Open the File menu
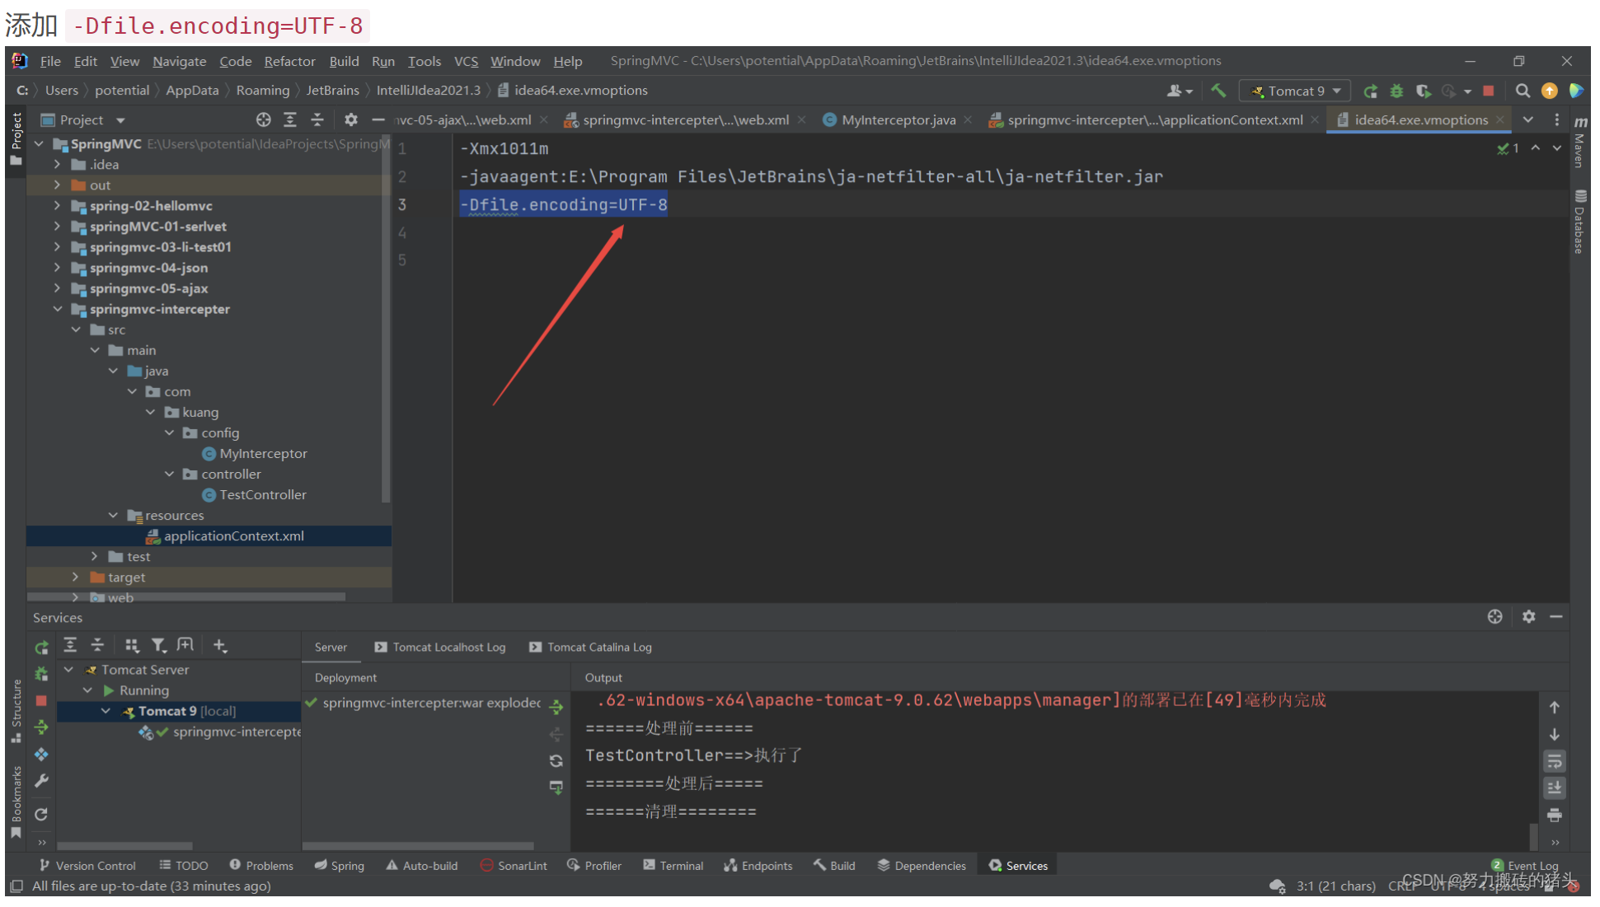 tap(50, 61)
